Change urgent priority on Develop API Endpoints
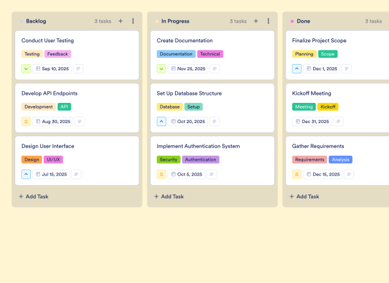Screen dimensions: 389x283 pyautogui.click(x=26, y=122)
